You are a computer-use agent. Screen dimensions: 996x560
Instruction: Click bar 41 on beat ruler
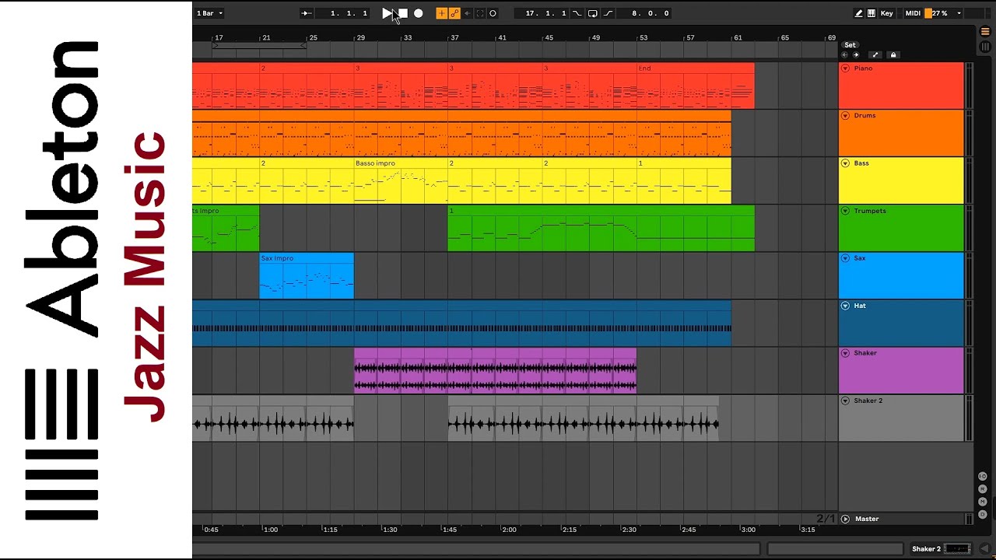click(502, 37)
